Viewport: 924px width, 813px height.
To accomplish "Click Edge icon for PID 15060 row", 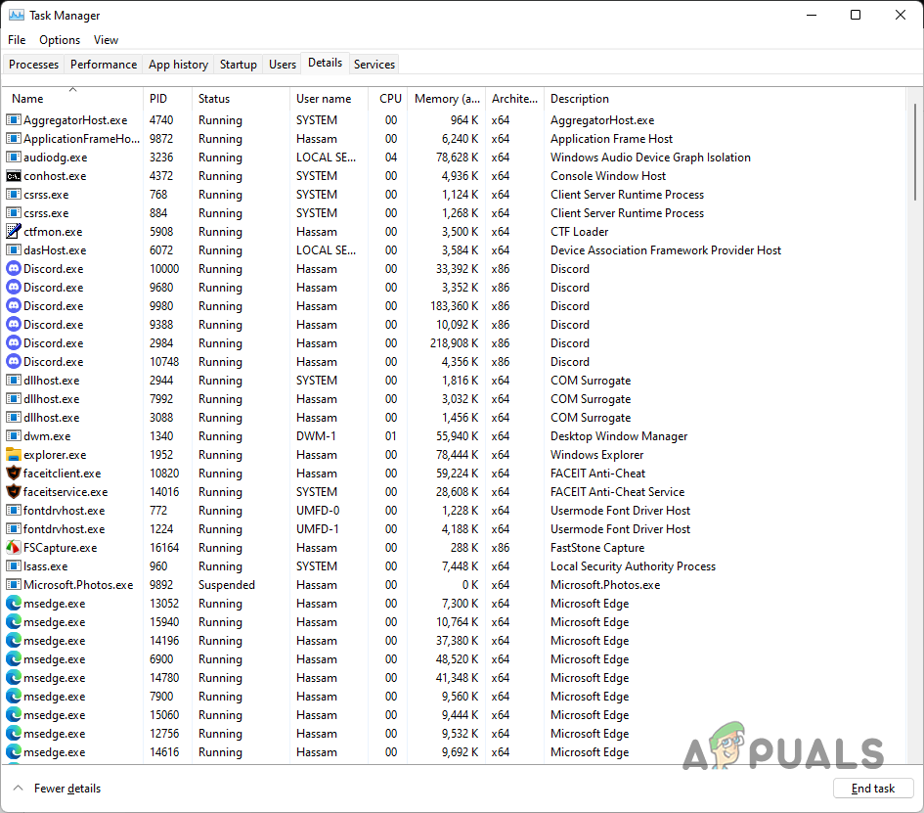I will (x=14, y=714).
